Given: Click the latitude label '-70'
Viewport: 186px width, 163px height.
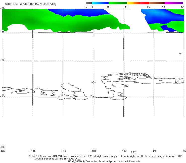Looking at the screenshot, I should (x=2, y=60).
